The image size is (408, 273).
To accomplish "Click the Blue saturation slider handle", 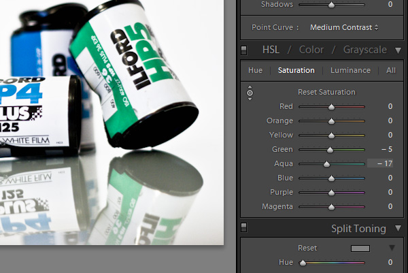I will click(331, 178).
